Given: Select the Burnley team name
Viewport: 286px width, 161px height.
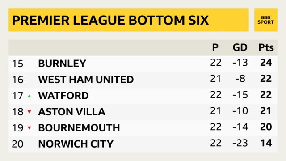Looking at the screenshot, I should (x=62, y=64).
